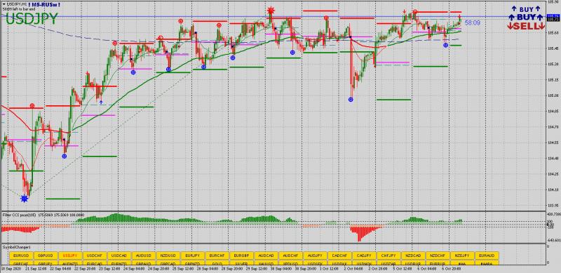Click the red SELL signal label

click(525, 26)
